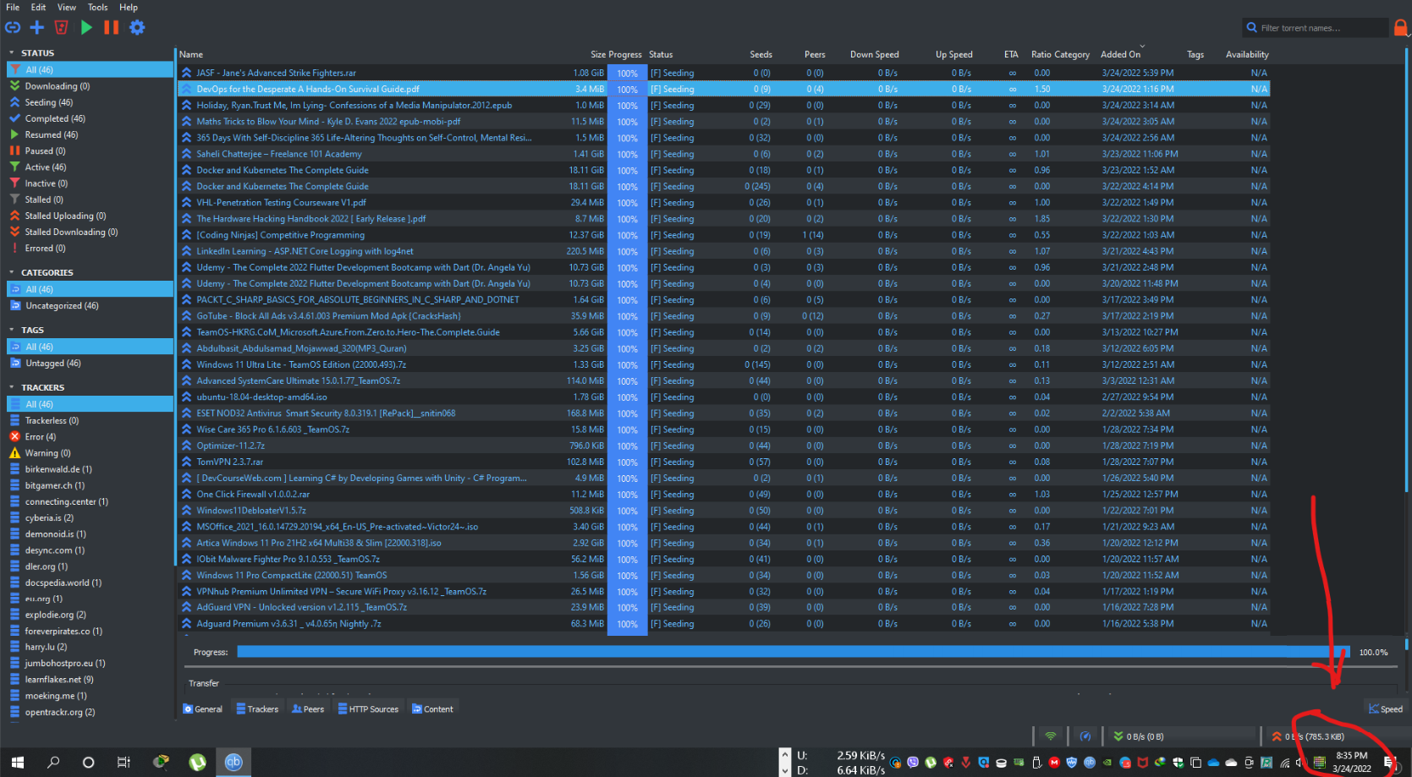1412x777 pixels.
Task: Click the 100% progress cell for DevOps torrent
Action: coord(627,89)
